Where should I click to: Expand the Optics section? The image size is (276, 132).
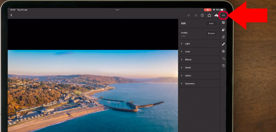pyautogui.click(x=199, y=76)
